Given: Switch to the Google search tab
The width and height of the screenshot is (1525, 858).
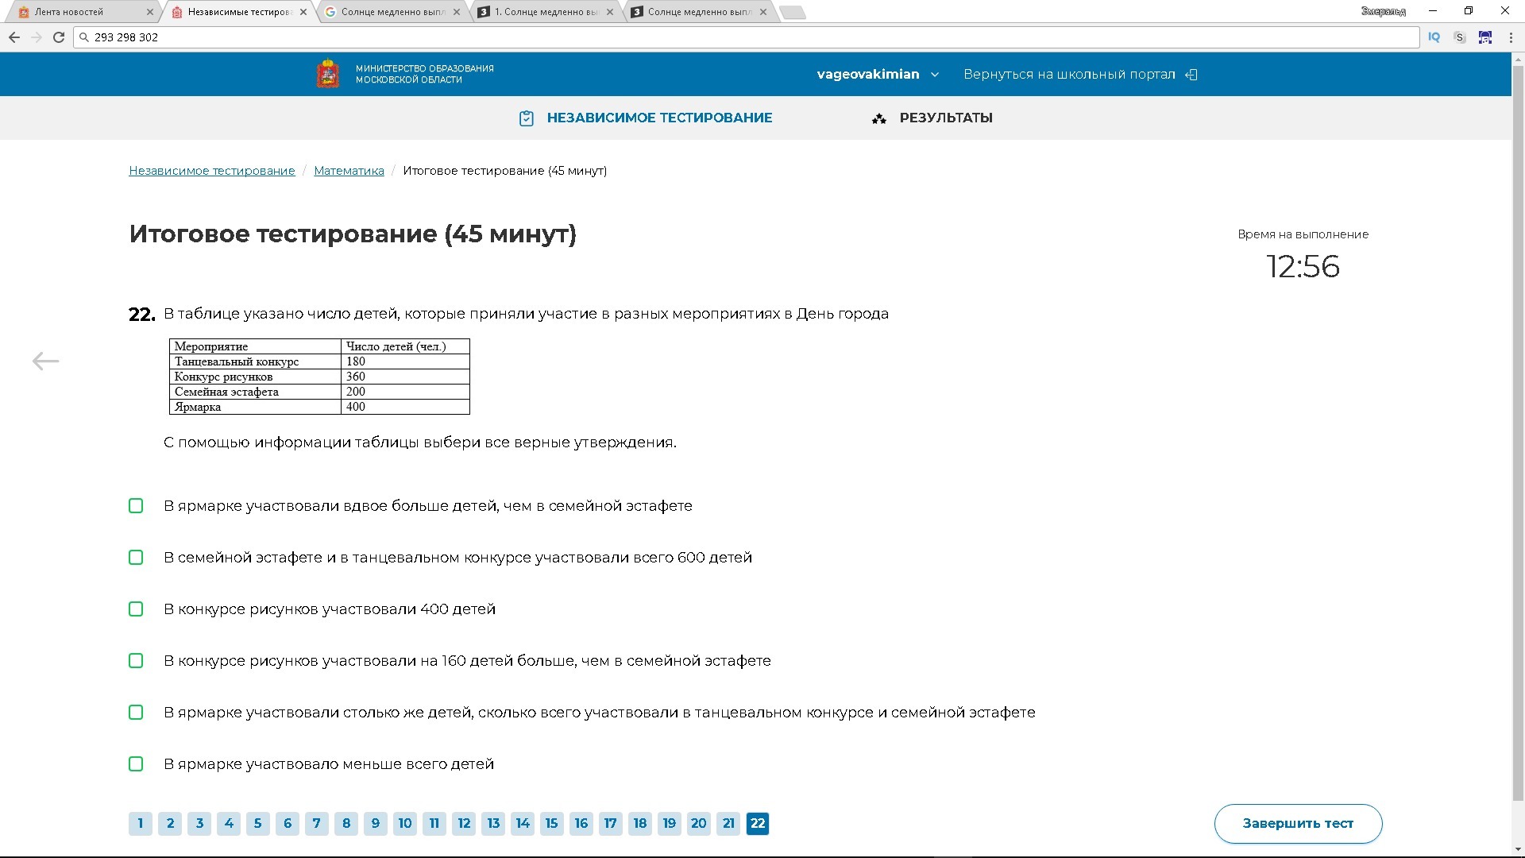Looking at the screenshot, I should click(392, 12).
